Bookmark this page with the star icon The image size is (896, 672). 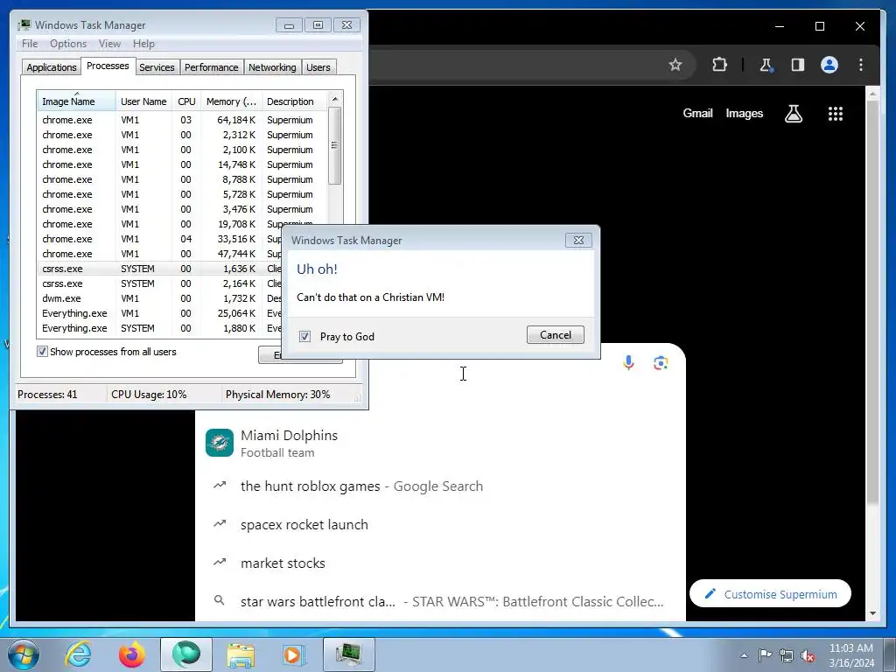(x=675, y=65)
